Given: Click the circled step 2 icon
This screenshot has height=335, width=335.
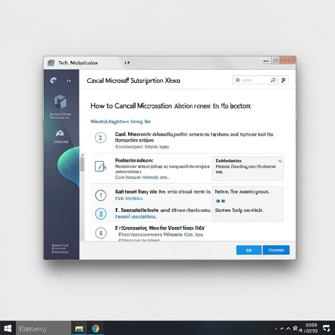Looking at the screenshot, I should 100,138.
